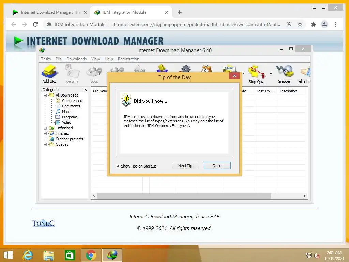Image resolution: width=349 pixels, height=262 pixels.
Task: Click the Description column header
Action: (292, 91)
